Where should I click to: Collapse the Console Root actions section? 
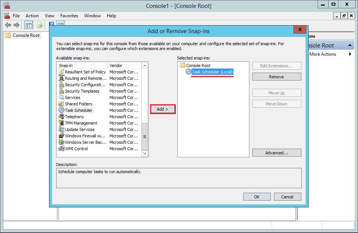click(350, 45)
